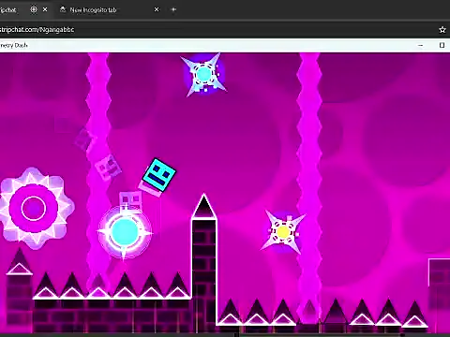Click the globe icon on stripchat tab
This screenshot has width=450, height=337.
coord(34,9)
